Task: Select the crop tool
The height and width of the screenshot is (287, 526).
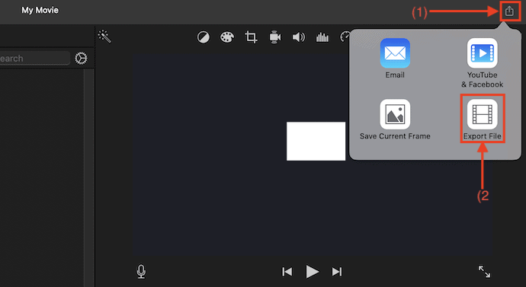Action: pyautogui.click(x=251, y=37)
